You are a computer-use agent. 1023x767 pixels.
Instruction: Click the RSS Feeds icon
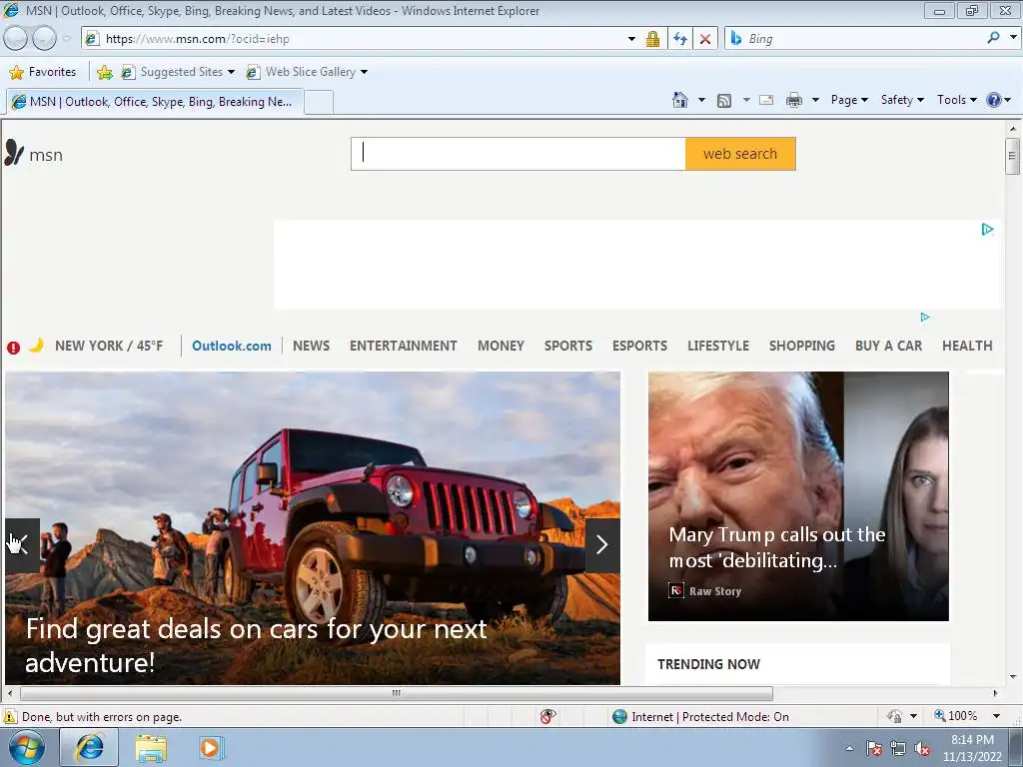[x=724, y=101]
